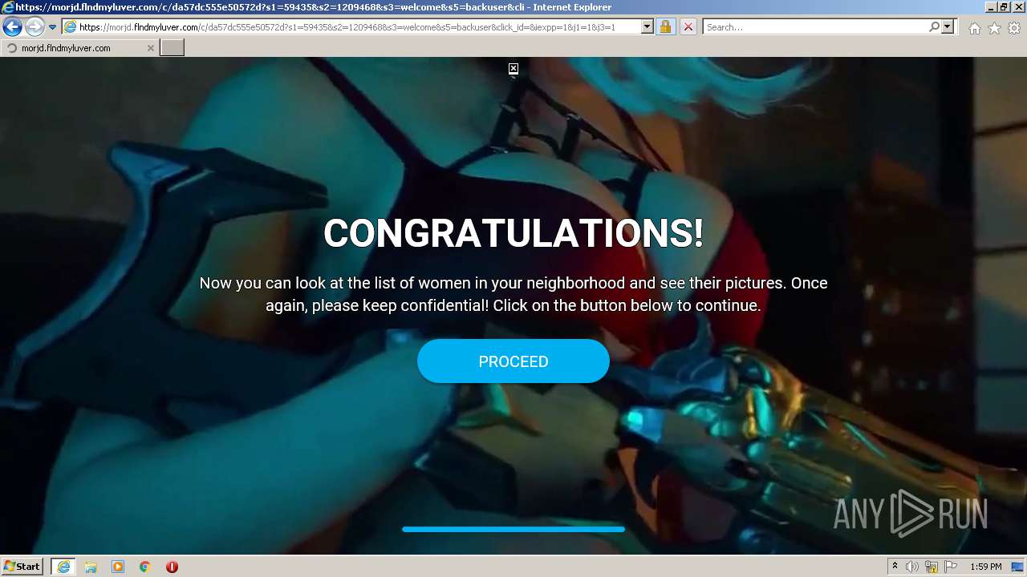
Task: Open the Tools gear icon
Action: 1014,28
